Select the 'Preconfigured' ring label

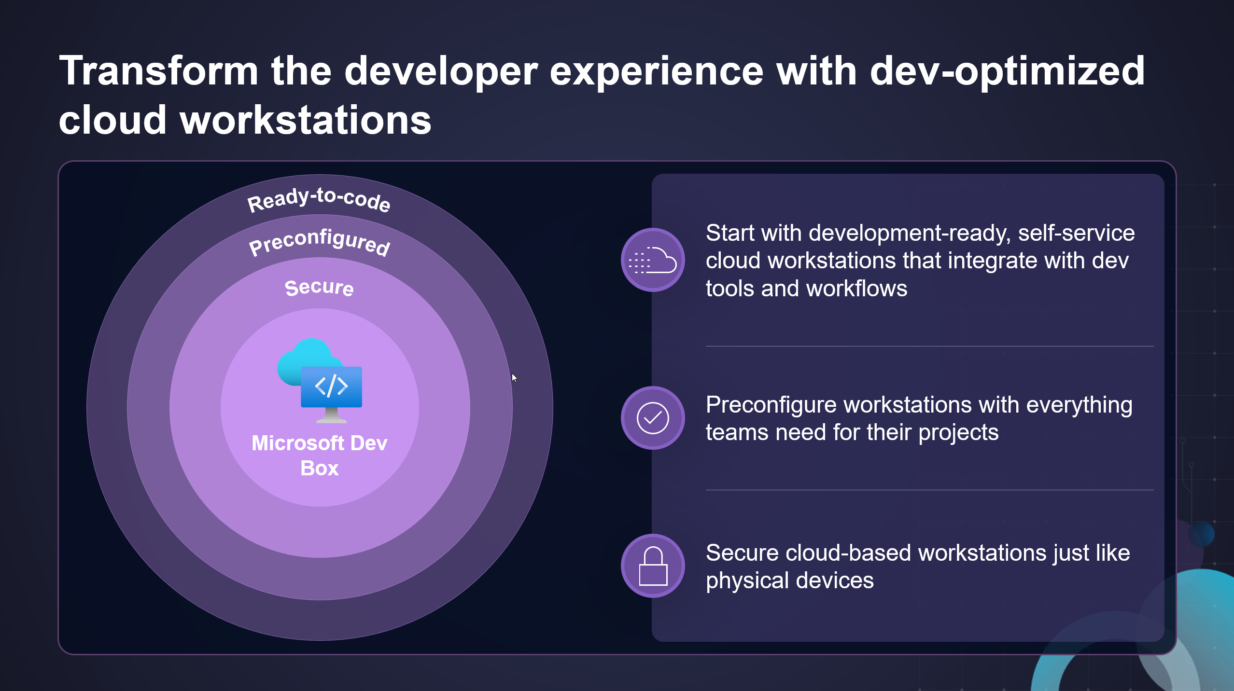[x=319, y=242]
